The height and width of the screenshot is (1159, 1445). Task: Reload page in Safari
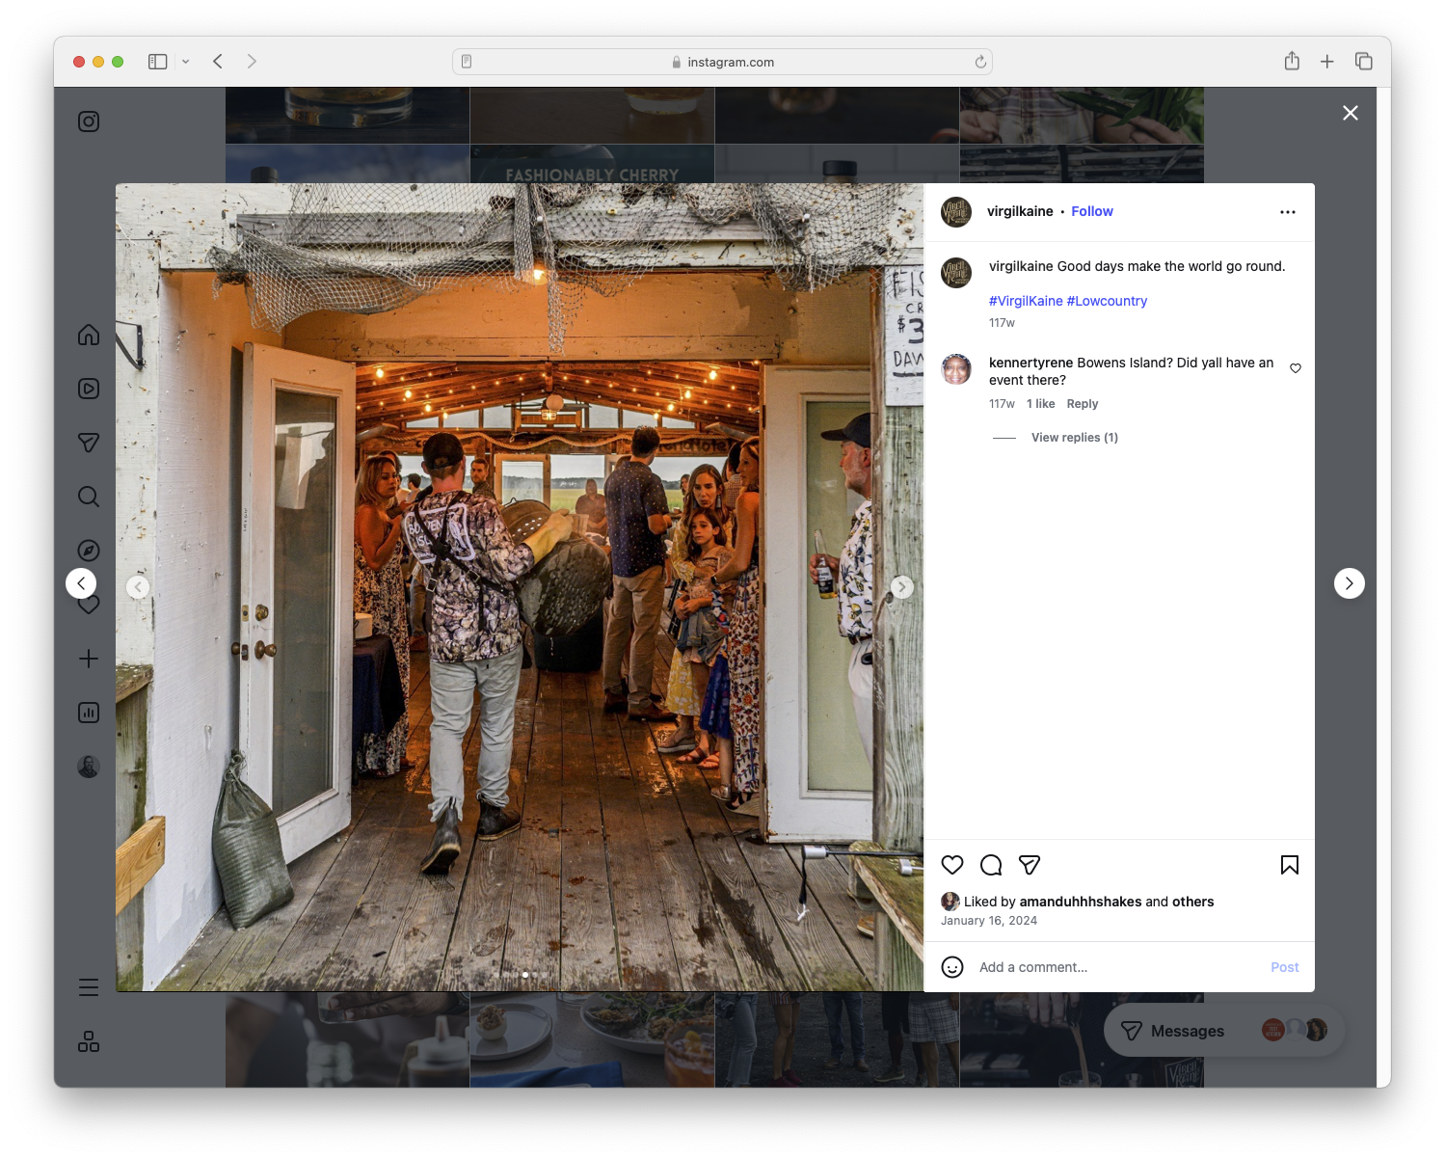(x=980, y=62)
